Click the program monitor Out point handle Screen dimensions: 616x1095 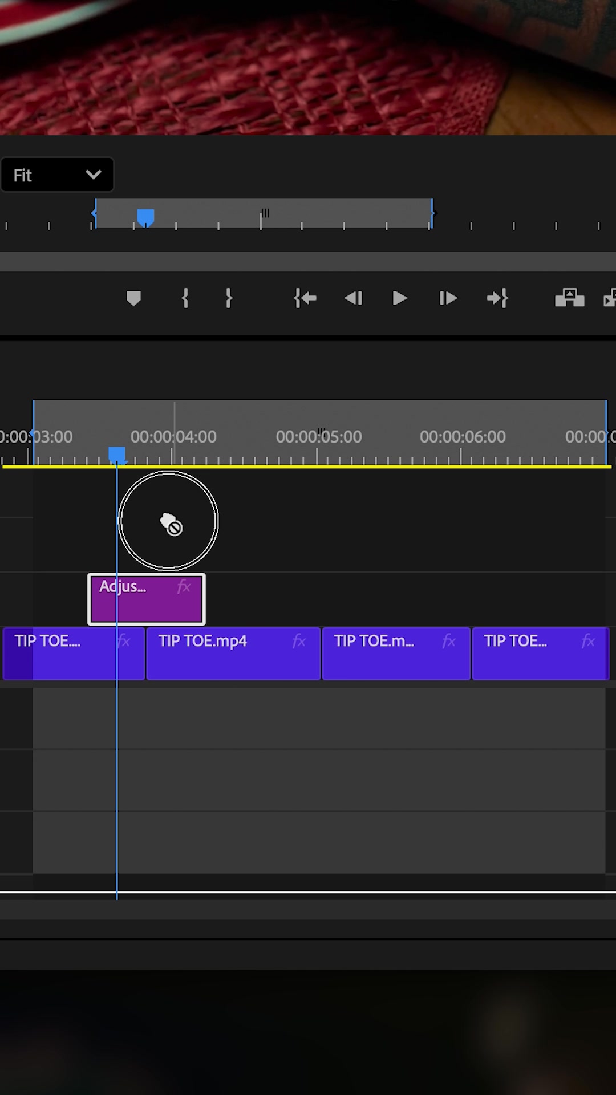click(x=433, y=213)
